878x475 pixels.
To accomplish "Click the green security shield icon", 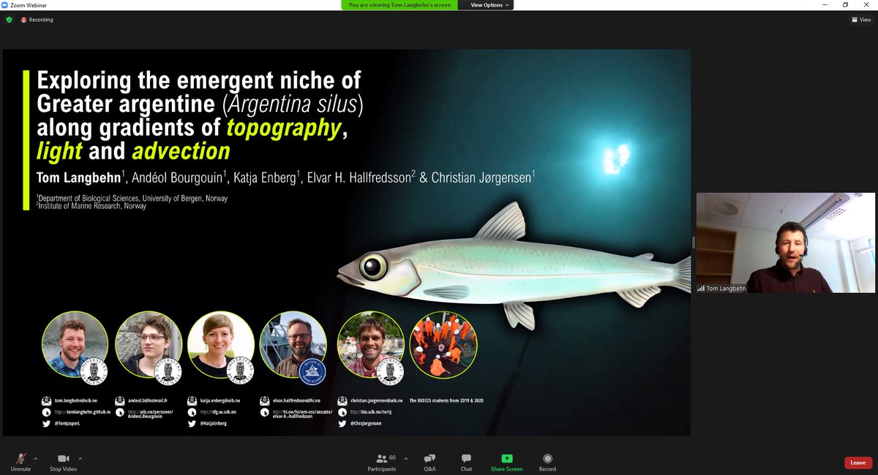I will (7, 20).
